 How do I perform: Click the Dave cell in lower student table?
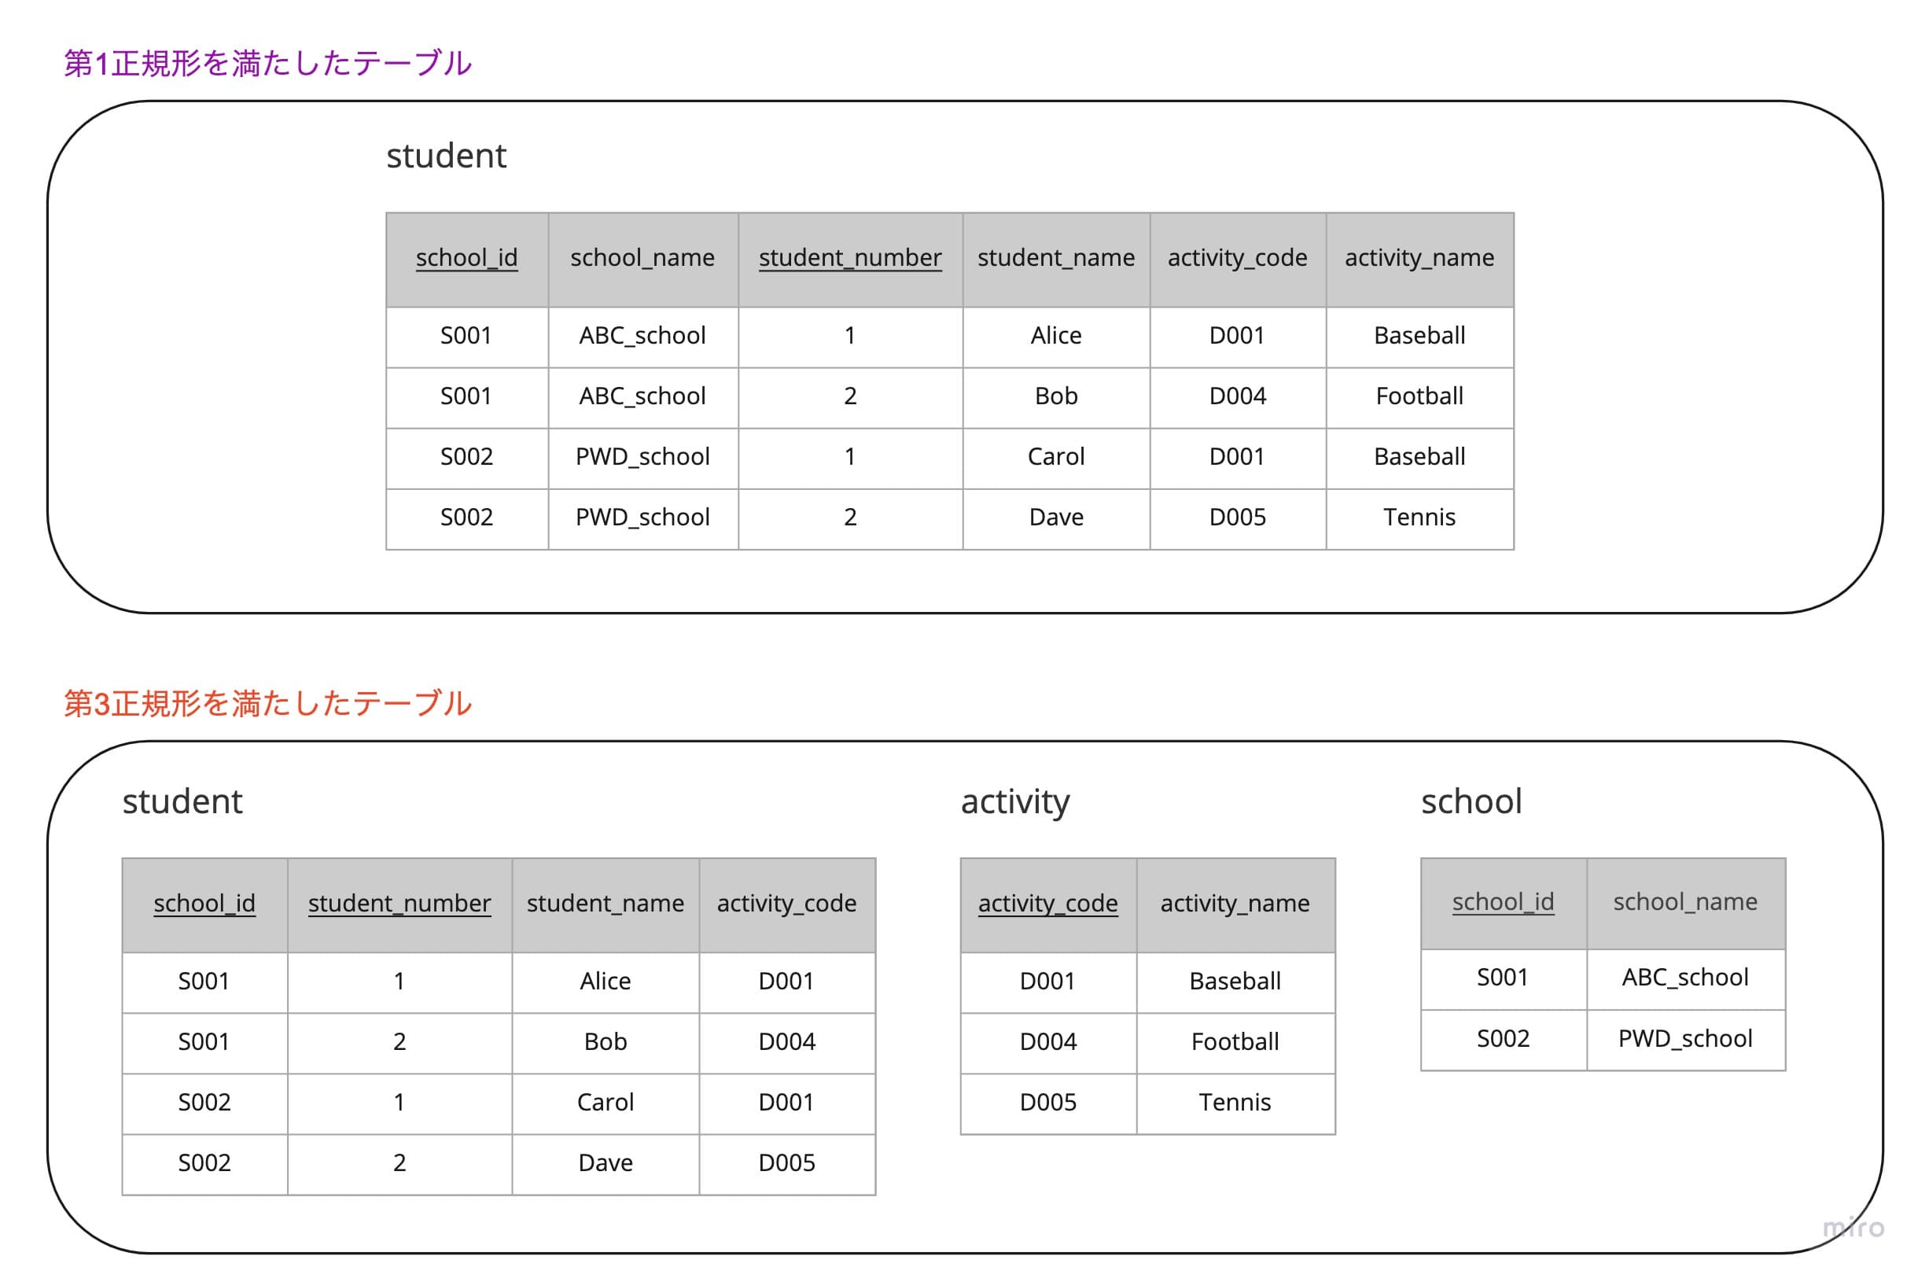point(605,1162)
